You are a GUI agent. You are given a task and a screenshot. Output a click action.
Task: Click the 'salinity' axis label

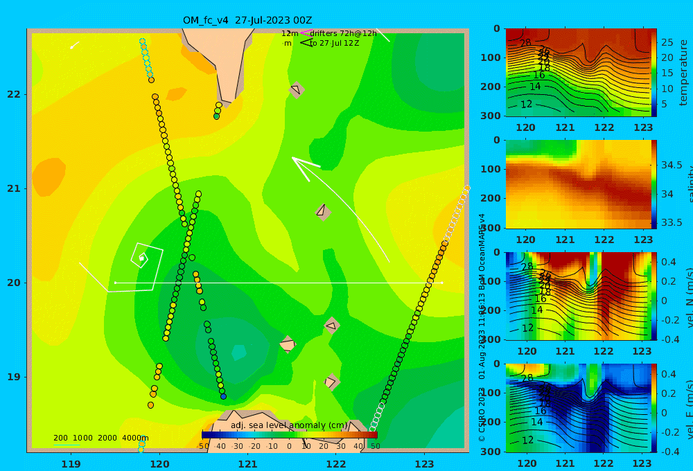[x=690, y=184]
